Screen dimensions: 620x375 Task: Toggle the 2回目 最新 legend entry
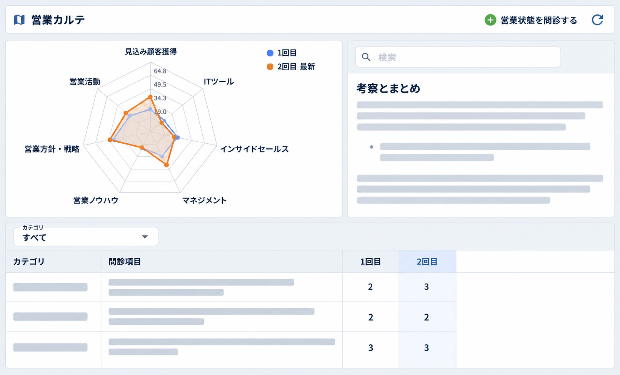click(291, 67)
